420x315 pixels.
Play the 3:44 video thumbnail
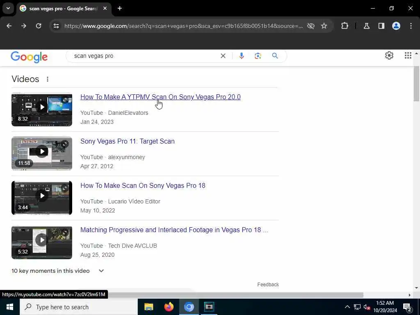pos(42,198)
